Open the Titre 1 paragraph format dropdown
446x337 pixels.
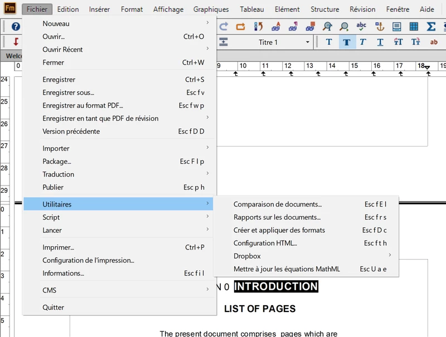(308, 42)
